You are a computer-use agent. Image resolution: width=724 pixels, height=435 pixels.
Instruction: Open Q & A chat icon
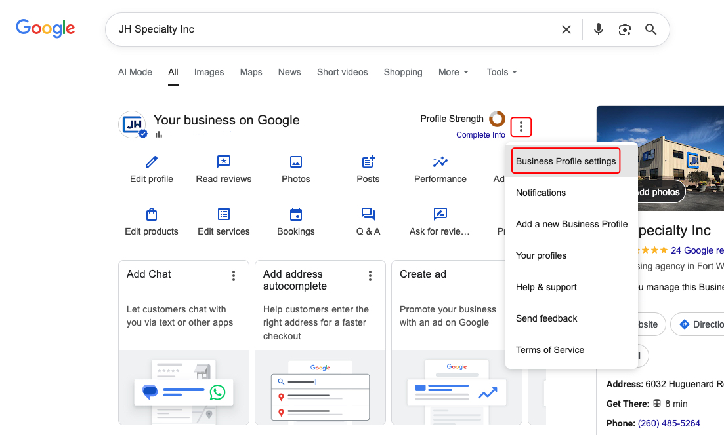pyautogui.click(x=368, y=214)
